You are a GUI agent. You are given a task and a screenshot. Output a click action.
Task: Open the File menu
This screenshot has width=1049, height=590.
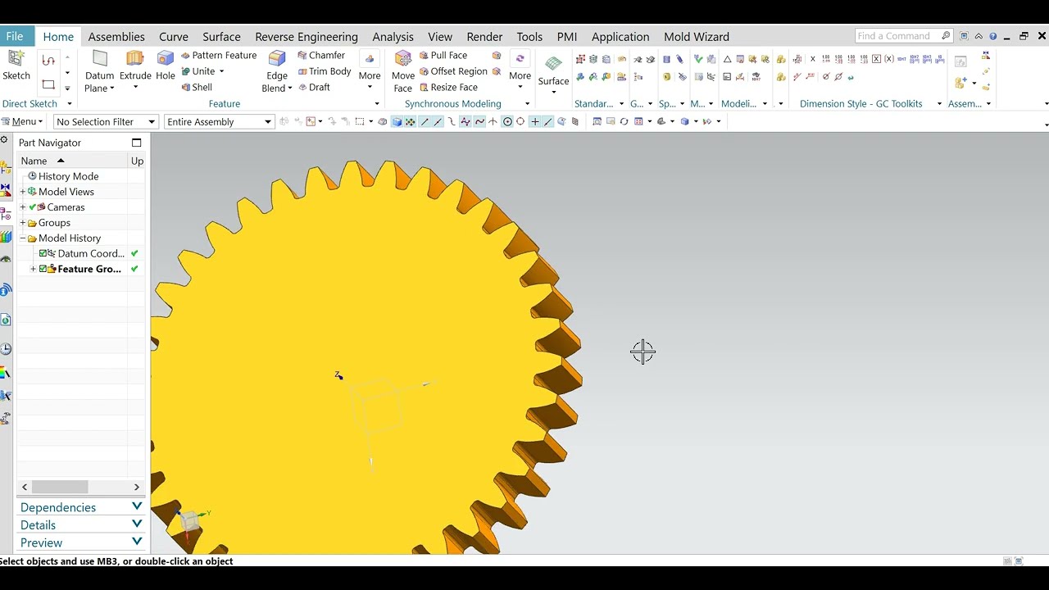[16, 36]
